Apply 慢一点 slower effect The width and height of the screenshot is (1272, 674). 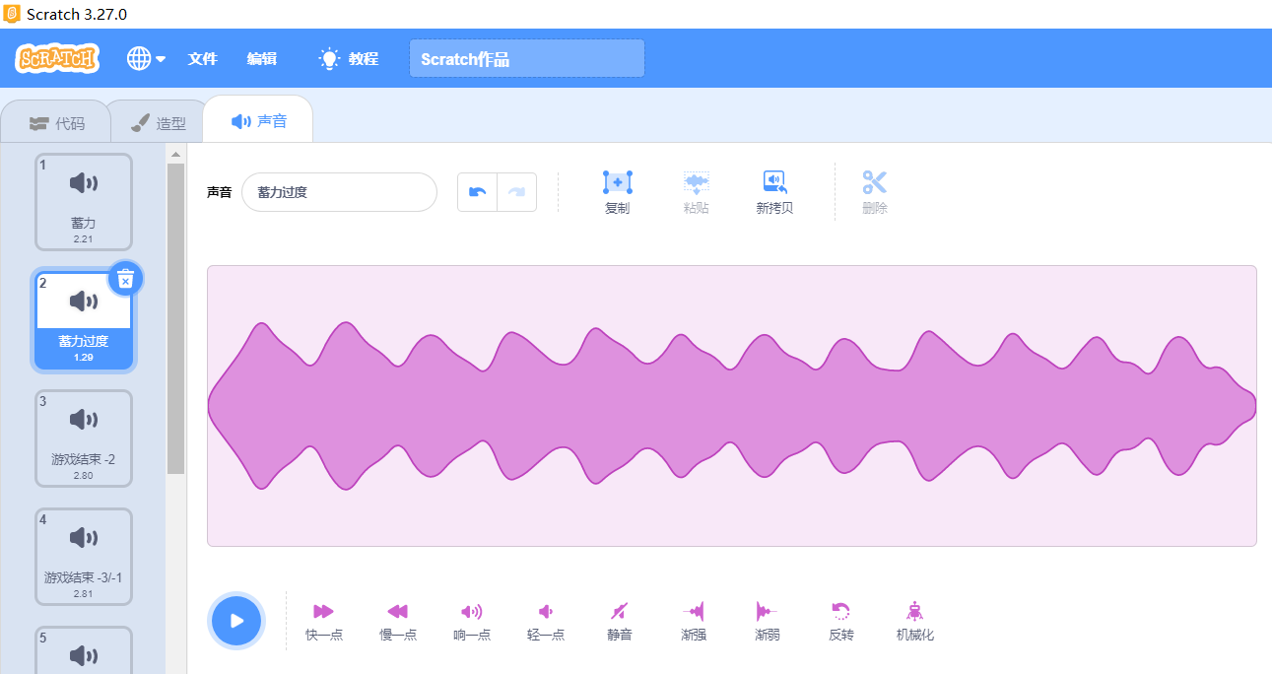[x=398, y=622]
